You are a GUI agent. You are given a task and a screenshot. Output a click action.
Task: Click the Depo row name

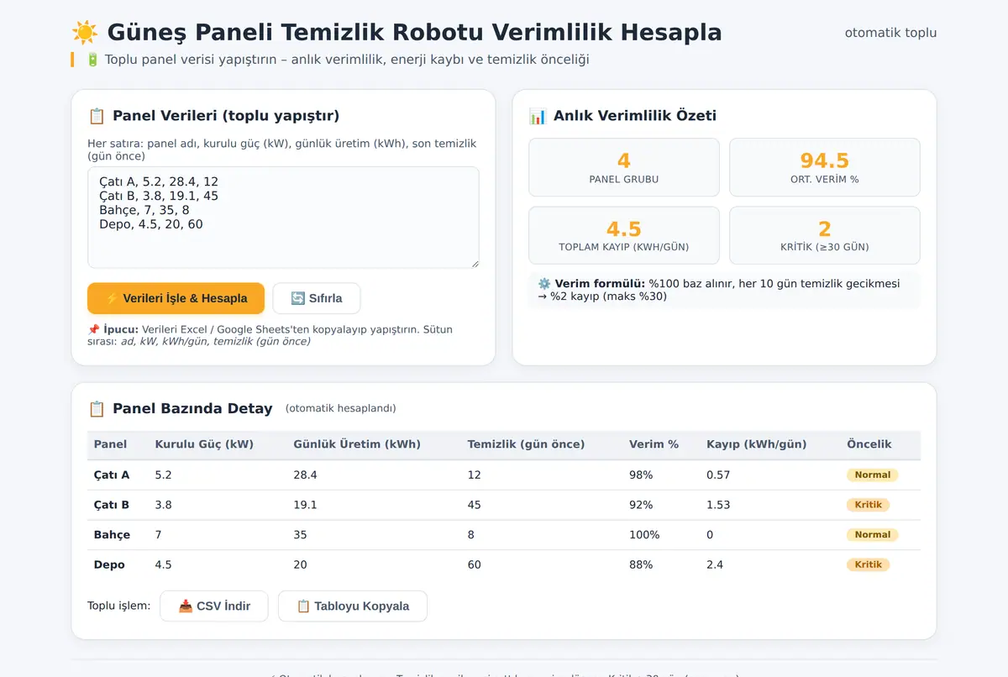[x=109, y=565]
